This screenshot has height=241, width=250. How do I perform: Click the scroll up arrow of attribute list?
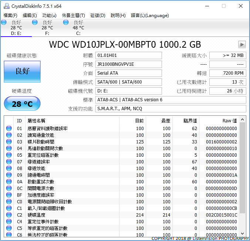coord(242,119)
